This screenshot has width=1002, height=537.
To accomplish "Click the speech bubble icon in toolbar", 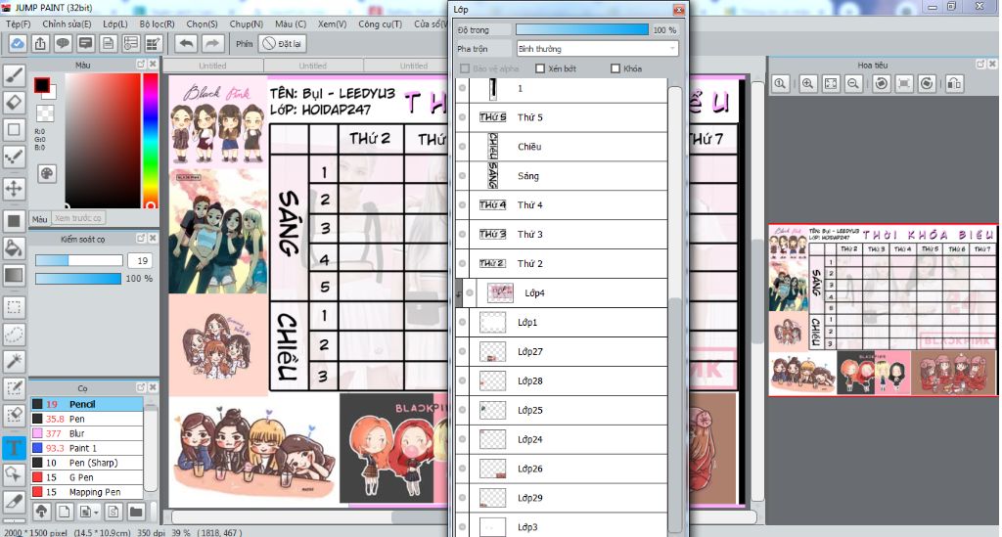I will 63,43.
